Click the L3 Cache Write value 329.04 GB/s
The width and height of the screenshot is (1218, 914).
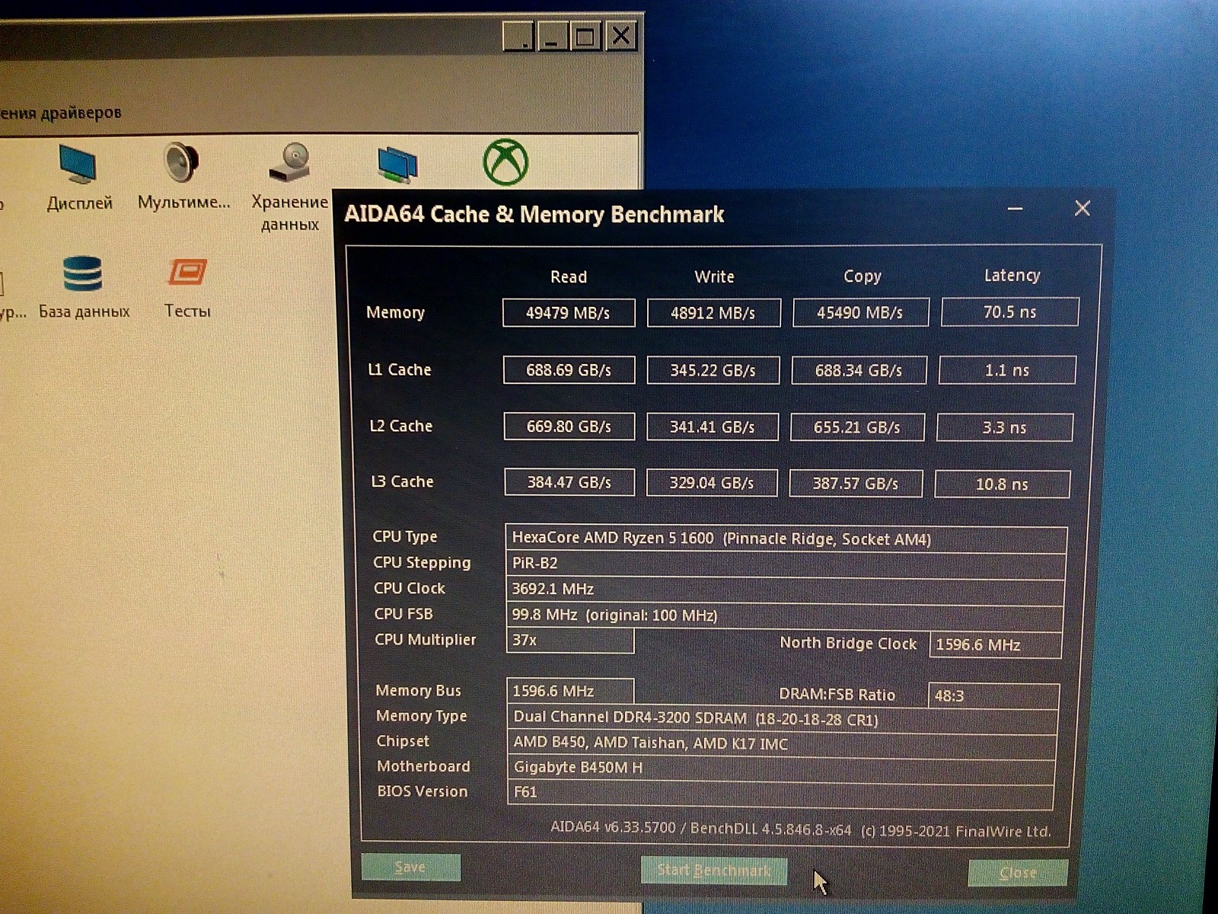[x=712, y=483]
